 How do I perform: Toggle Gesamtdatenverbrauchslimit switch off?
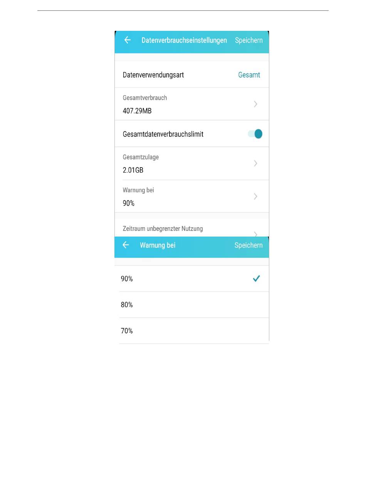[x=255, y=134]
